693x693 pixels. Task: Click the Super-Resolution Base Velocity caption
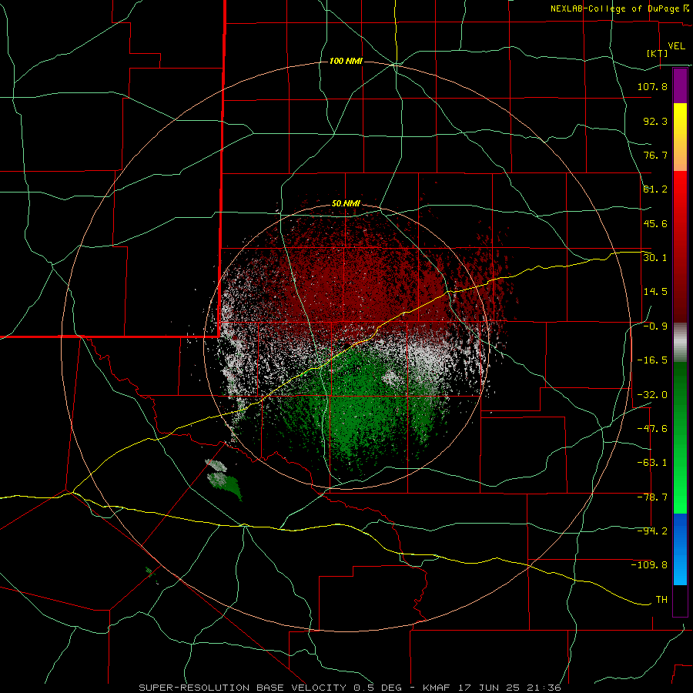tap(350, 688)
